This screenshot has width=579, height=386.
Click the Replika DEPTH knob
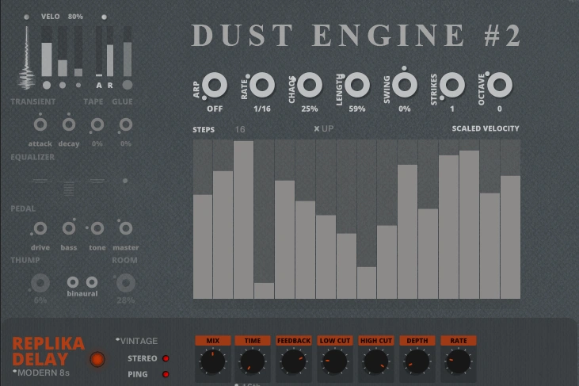(x=417, y=361)
